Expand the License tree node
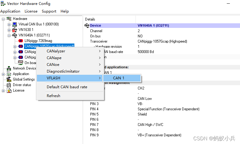 [3, 90]
